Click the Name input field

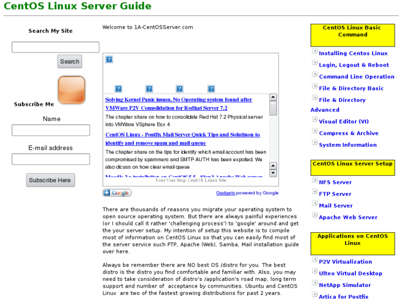pos(51,130)
